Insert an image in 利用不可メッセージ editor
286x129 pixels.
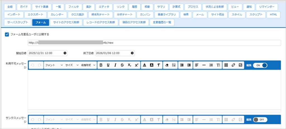(x=240, y=65)
